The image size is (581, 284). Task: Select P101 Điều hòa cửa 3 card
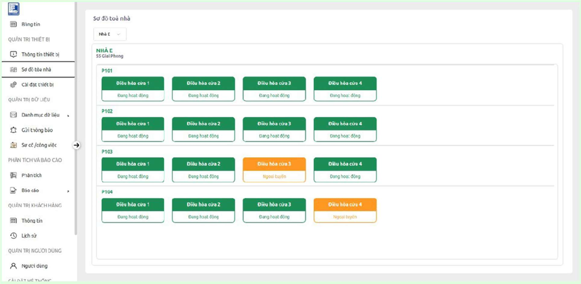pyautogui.click(x=274, y=89)
